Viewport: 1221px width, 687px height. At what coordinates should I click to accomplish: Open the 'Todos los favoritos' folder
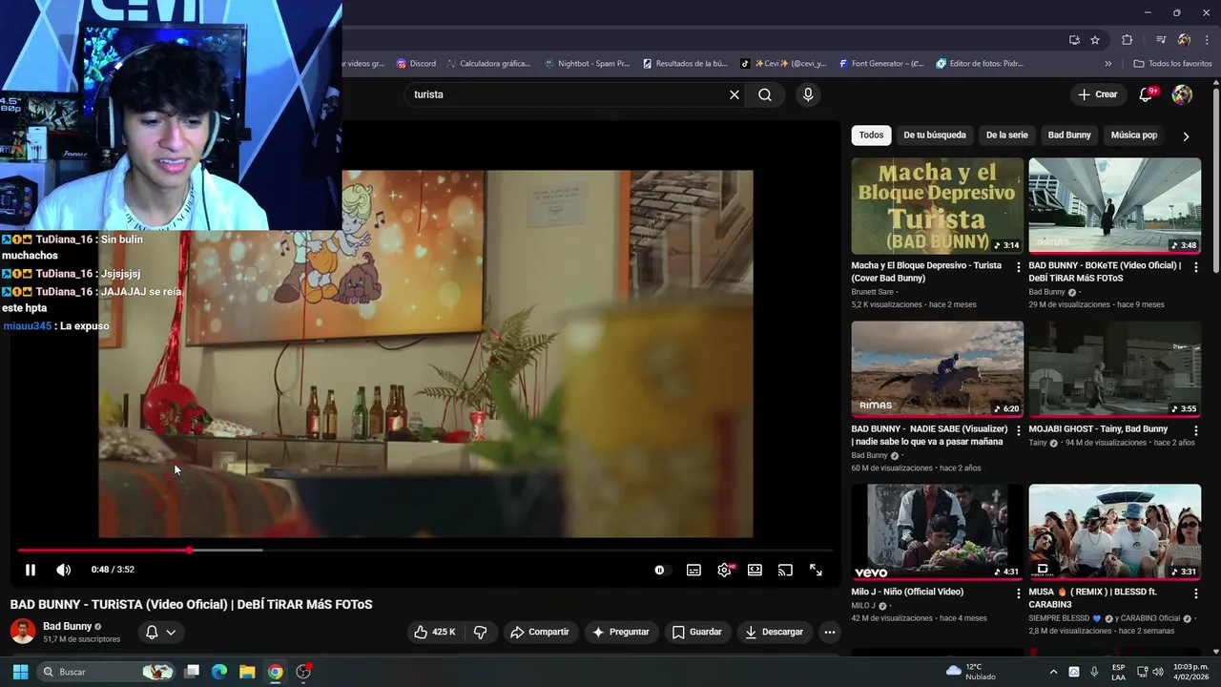tap(1172, 64)
